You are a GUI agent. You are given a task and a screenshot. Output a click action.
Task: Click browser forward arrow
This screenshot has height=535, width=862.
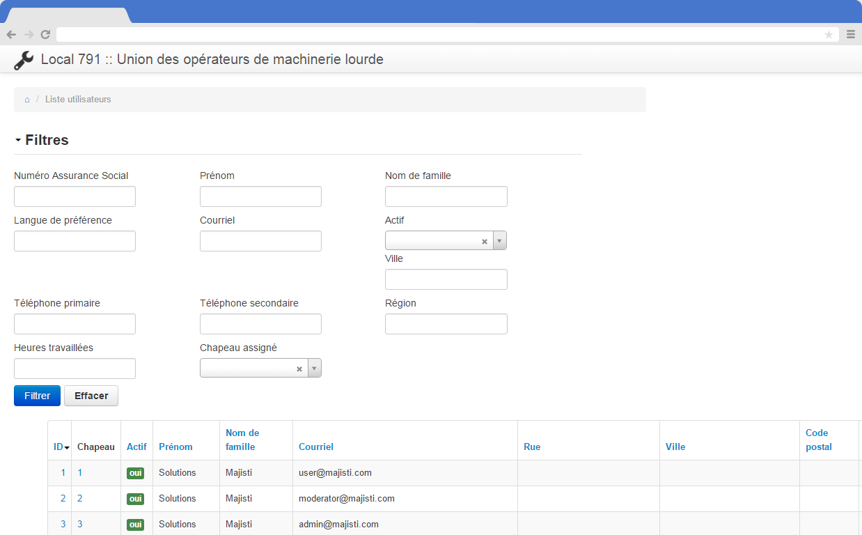[29, 34]
